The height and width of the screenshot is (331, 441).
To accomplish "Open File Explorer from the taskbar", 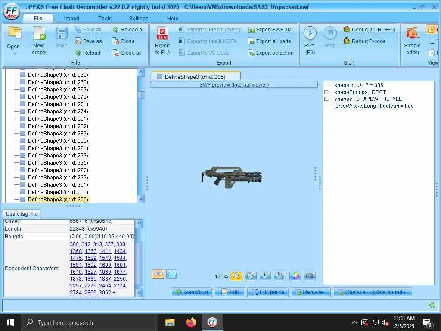I will click(x=170, y=322).
